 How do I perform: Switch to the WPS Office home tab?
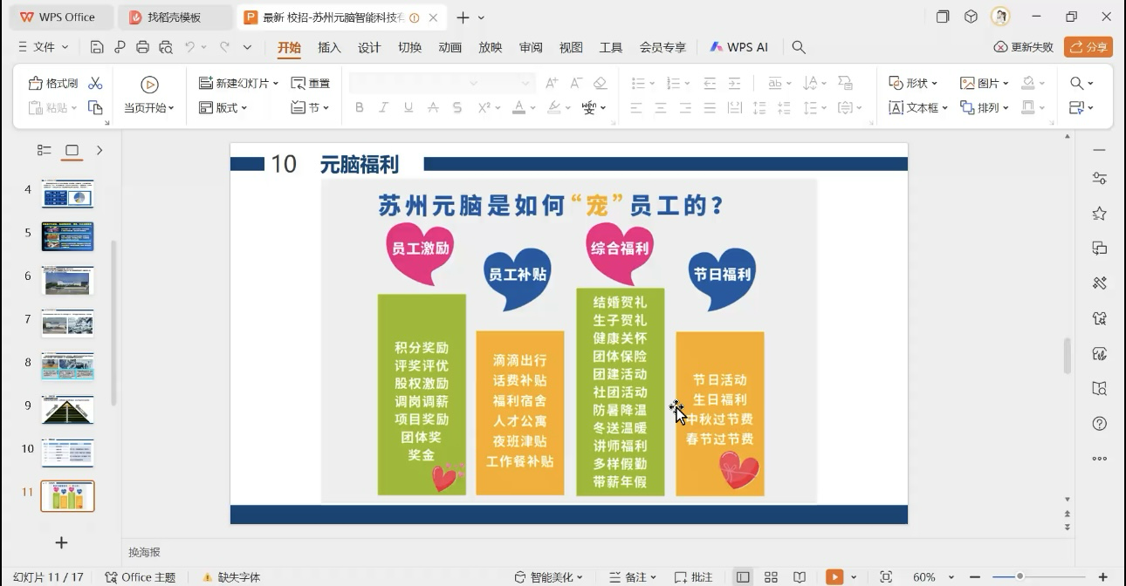[58, 17]
